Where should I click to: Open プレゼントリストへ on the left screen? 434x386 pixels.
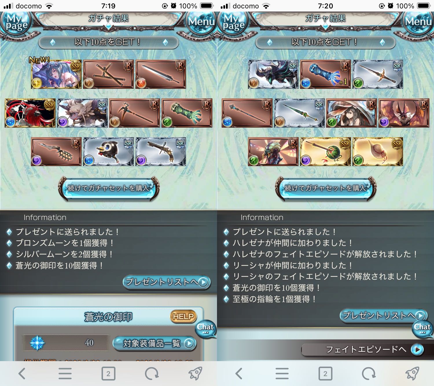(167, 282)
